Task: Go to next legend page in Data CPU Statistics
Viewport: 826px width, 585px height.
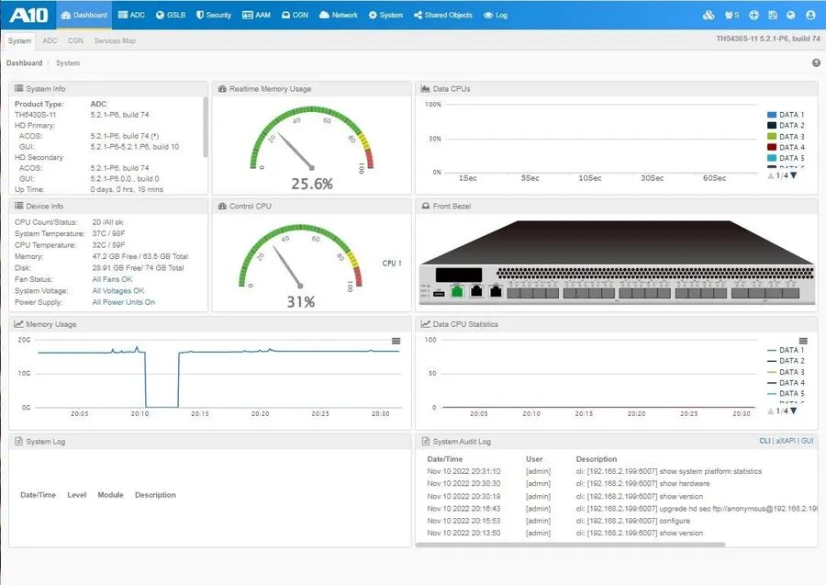Action: click(x=794, y=411)
